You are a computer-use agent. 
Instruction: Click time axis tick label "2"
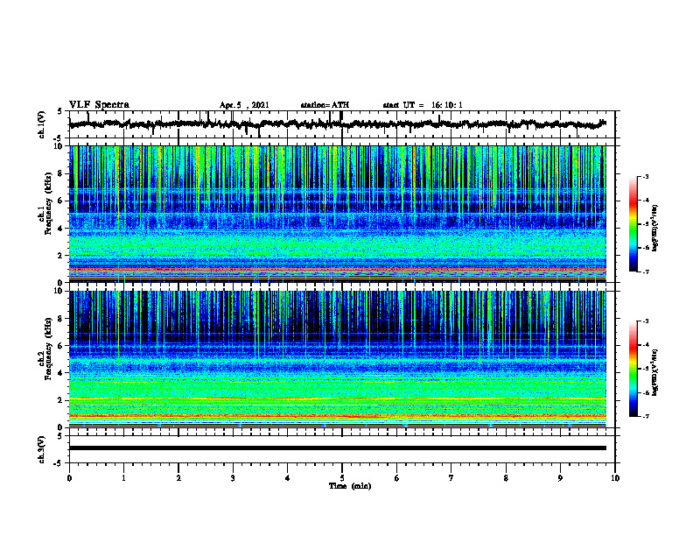coord(178,478)
